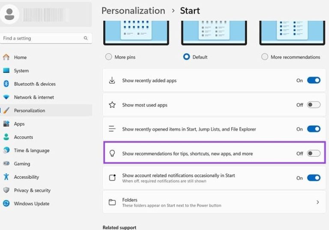Click the user profile avatar
The image size is (329, 230).
click(x=9, y=14)
